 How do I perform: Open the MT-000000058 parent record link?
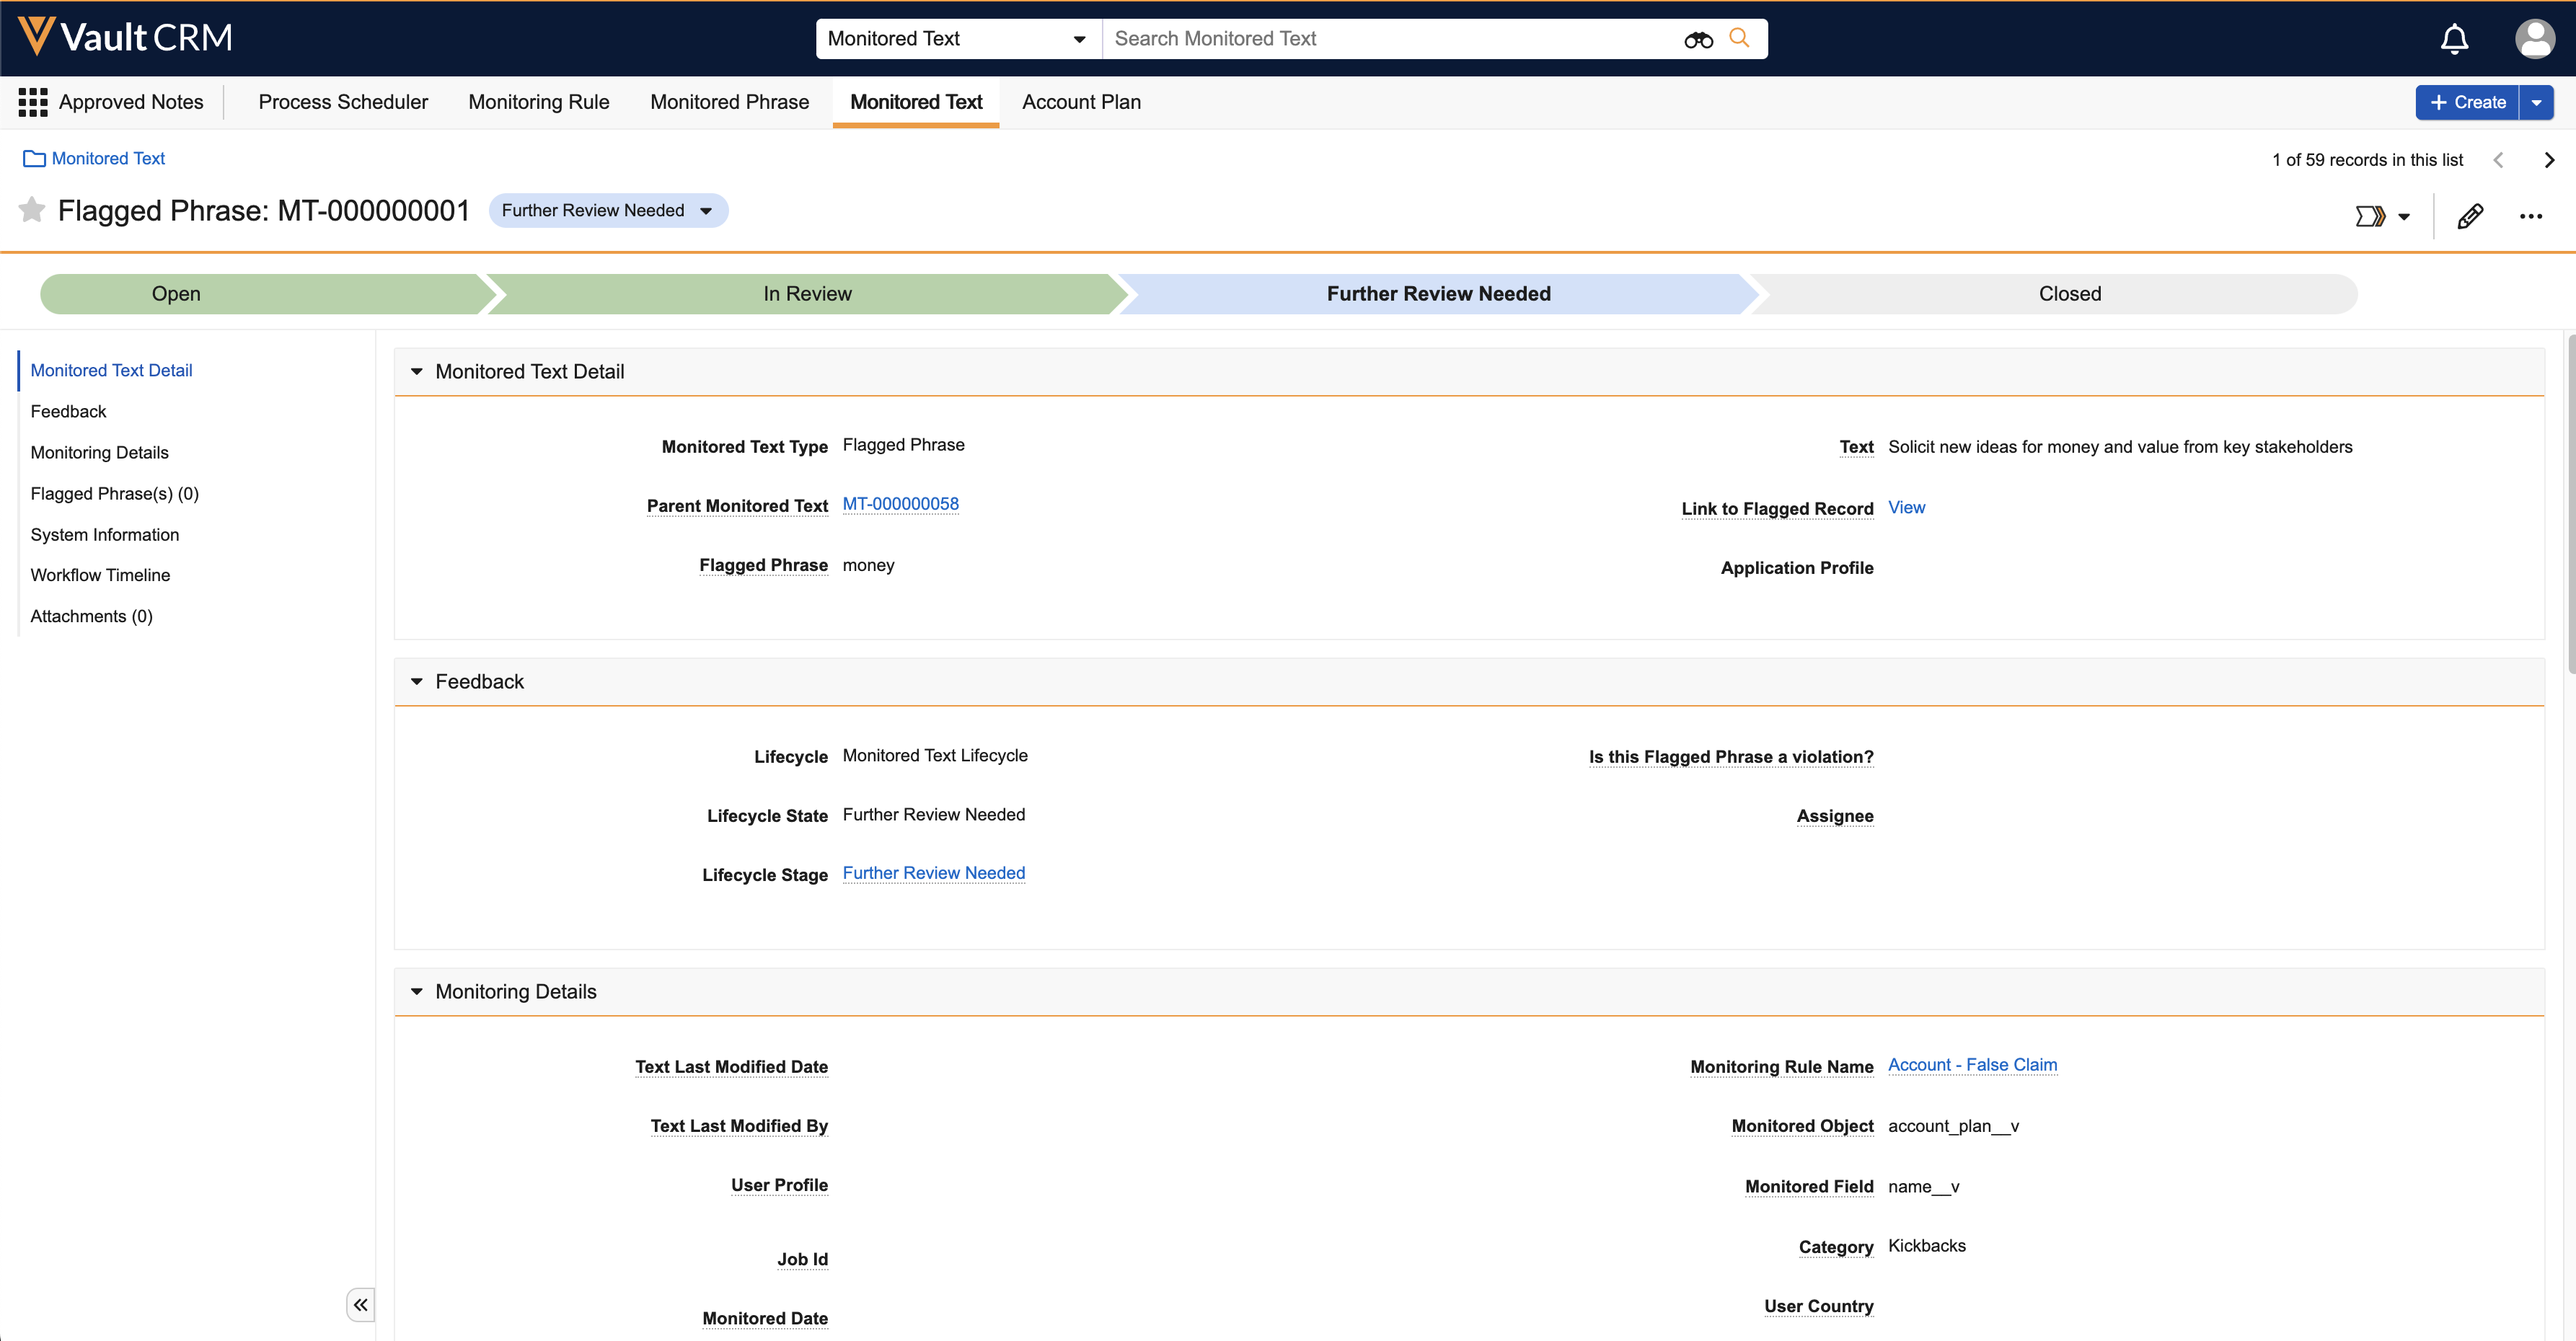[x=900, y=504]
